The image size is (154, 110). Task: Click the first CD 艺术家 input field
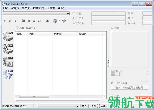point(108,18)
